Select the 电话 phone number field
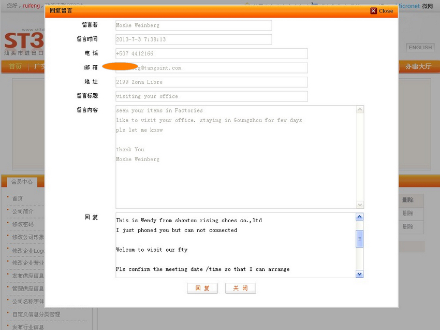The image size is (440, 330). tap(211, 54)
